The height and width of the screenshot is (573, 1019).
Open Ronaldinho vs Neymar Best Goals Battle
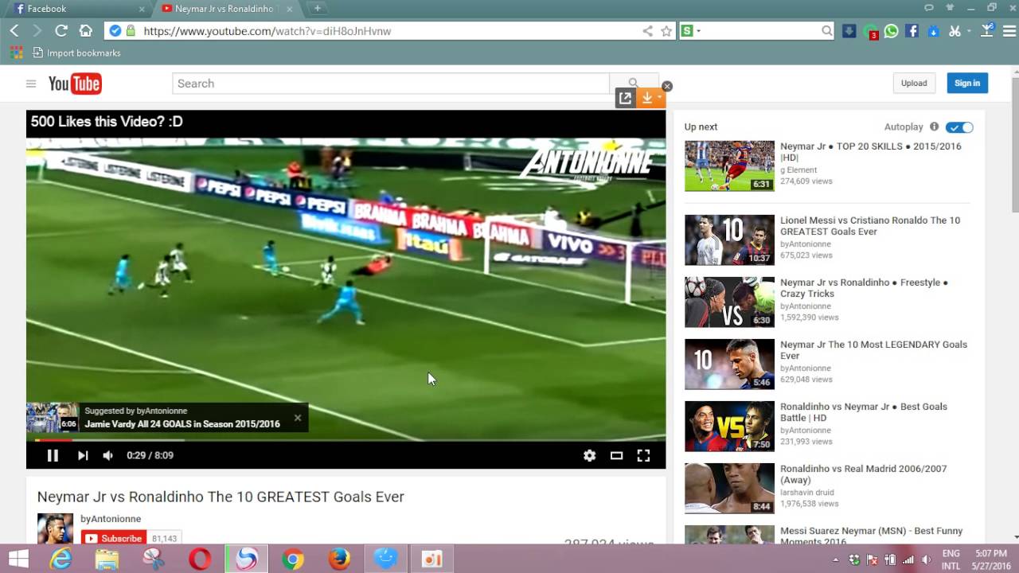click(864, 412)
